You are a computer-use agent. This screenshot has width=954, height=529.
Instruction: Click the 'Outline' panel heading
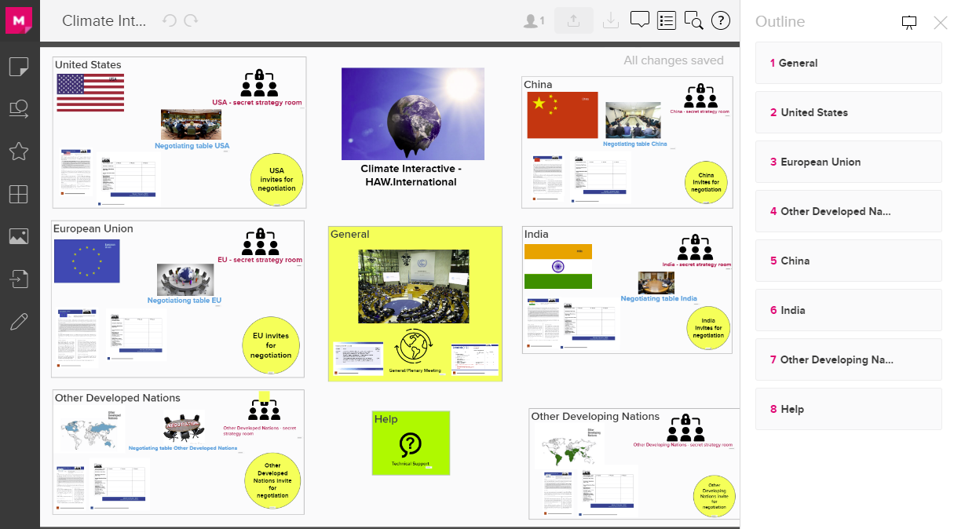pyautogui.click(x=780, y=22)
